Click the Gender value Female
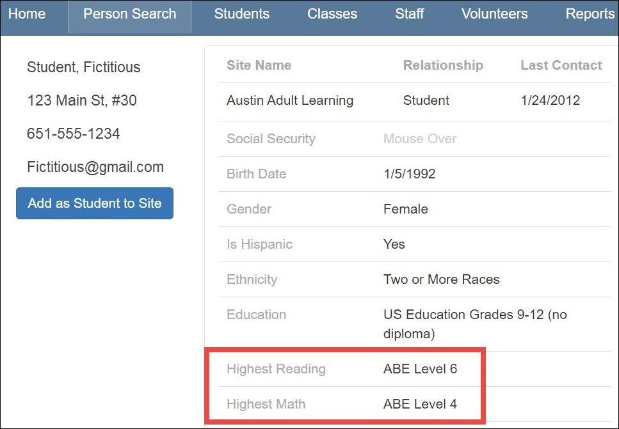This screenshot has width=619, height=429. click(404, 209)
